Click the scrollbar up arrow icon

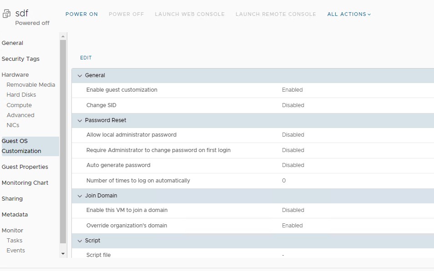point(63,35)
